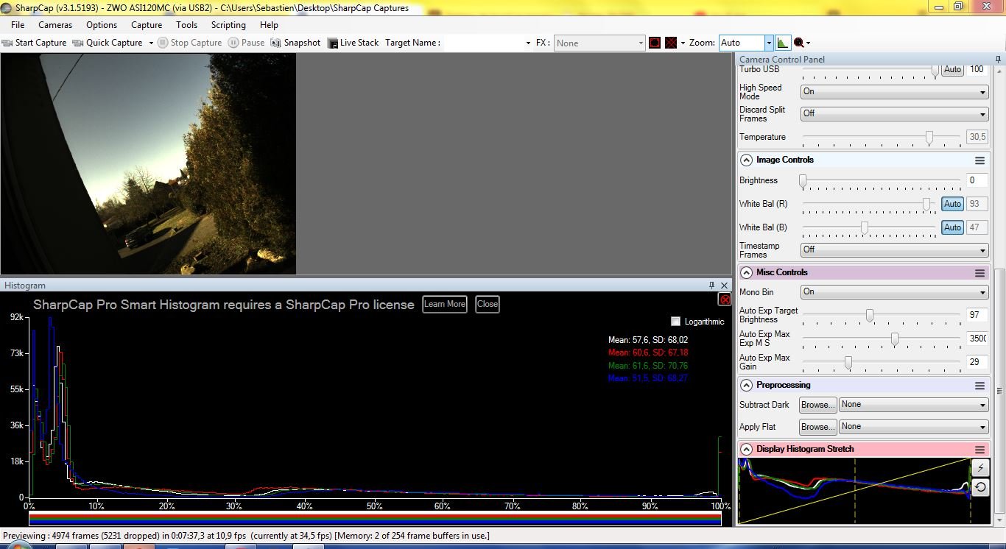The width and height of the screenshot is (1006, 549).
Task: Click the reset stretch circular arrow icon
Action: [980, 486]
